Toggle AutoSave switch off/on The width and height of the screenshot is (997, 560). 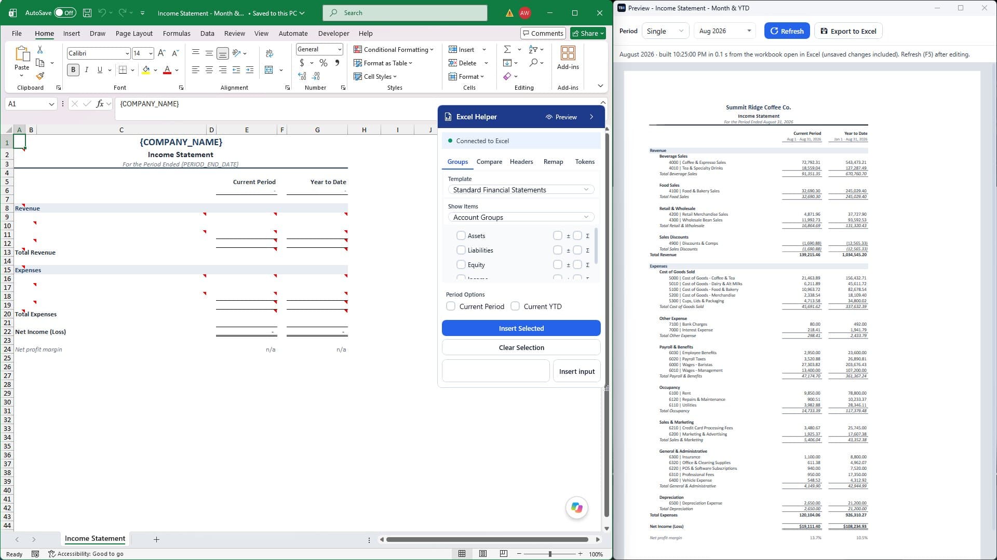tap(65, 13)
